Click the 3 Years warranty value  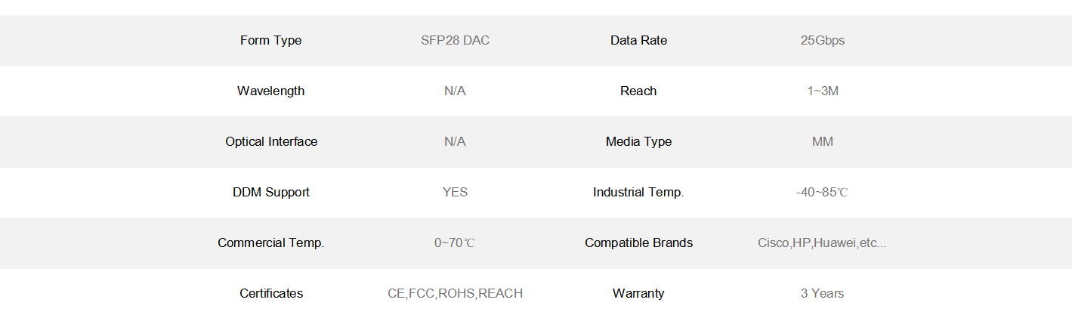(822, 294)
